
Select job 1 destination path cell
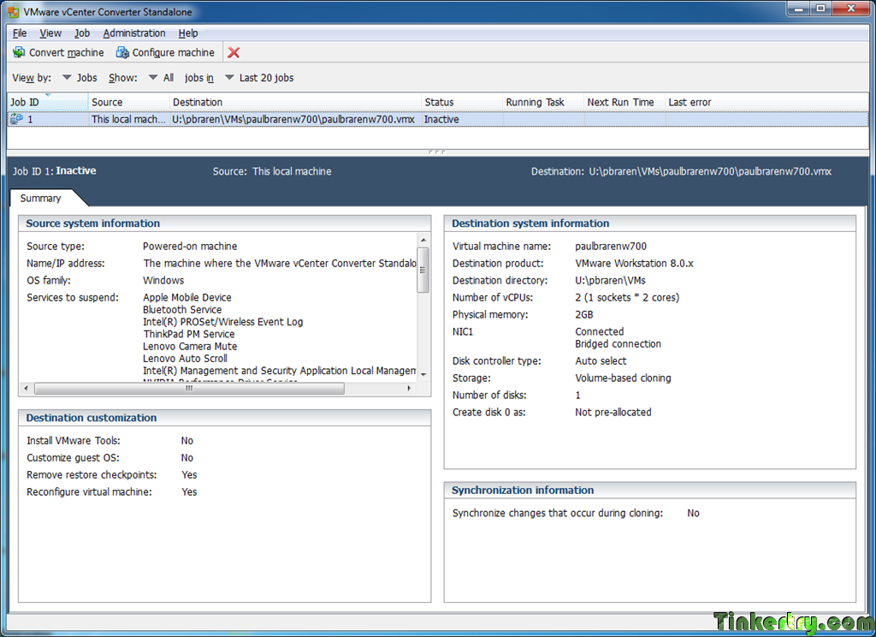pos(294,119)
